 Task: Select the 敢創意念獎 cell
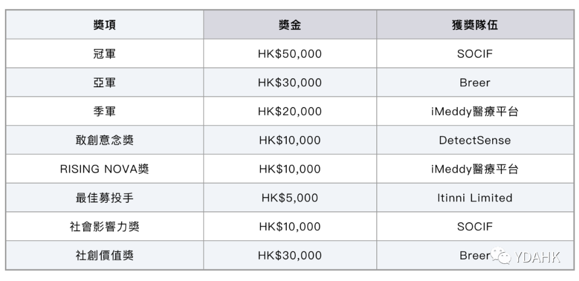point(105,140)
